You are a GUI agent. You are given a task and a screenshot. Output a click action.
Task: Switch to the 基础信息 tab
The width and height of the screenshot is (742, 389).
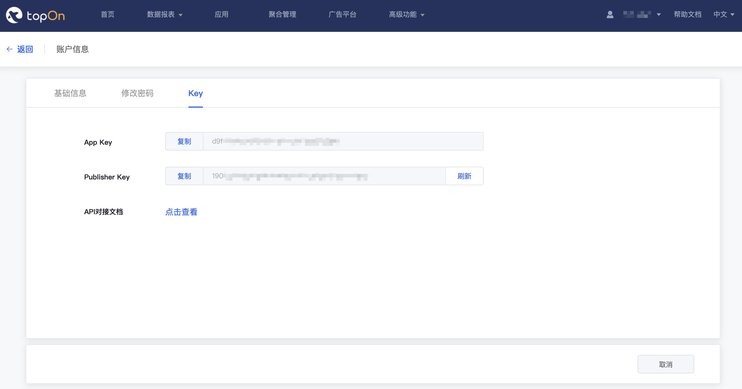point(70,93)
